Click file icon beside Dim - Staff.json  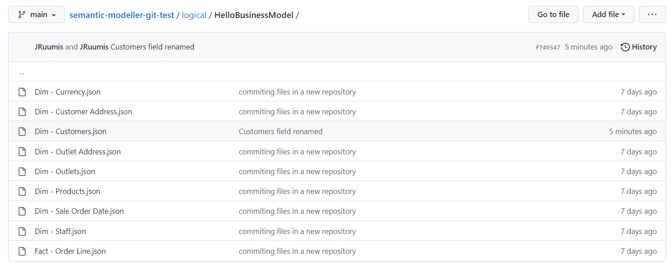[x=22, y=231]
